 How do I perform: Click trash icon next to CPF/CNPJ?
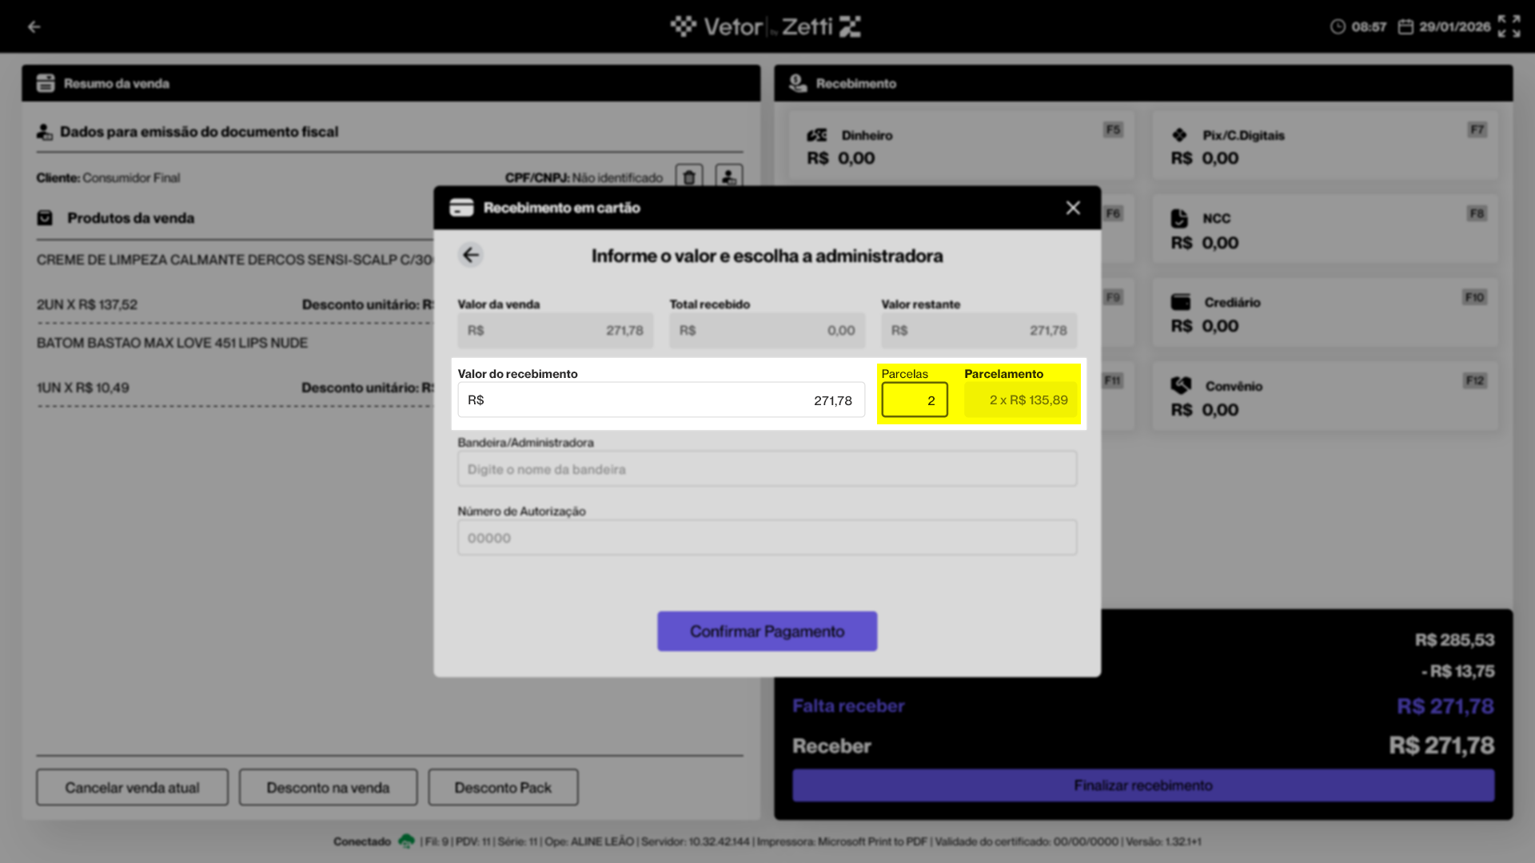tap(689, 177)
